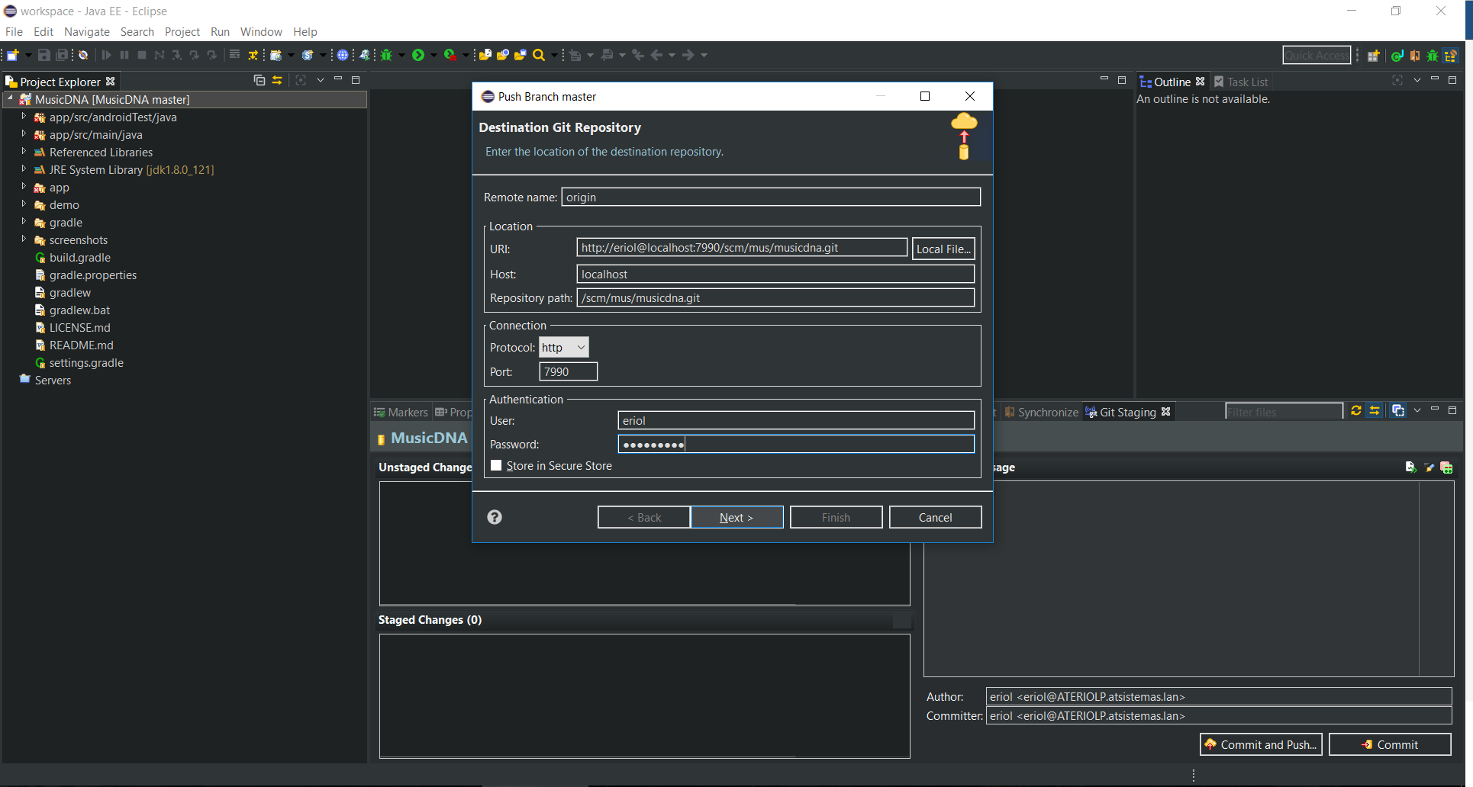1473x787 pixels.
Task: Toggle Link with Editor and Selection in Git Staging
Action: point(1375,410)
